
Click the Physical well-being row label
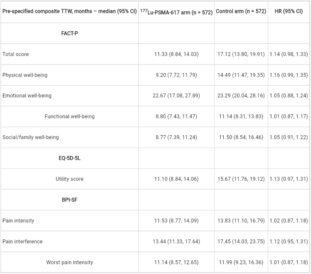pyautogui.click(x=25, y=75)
